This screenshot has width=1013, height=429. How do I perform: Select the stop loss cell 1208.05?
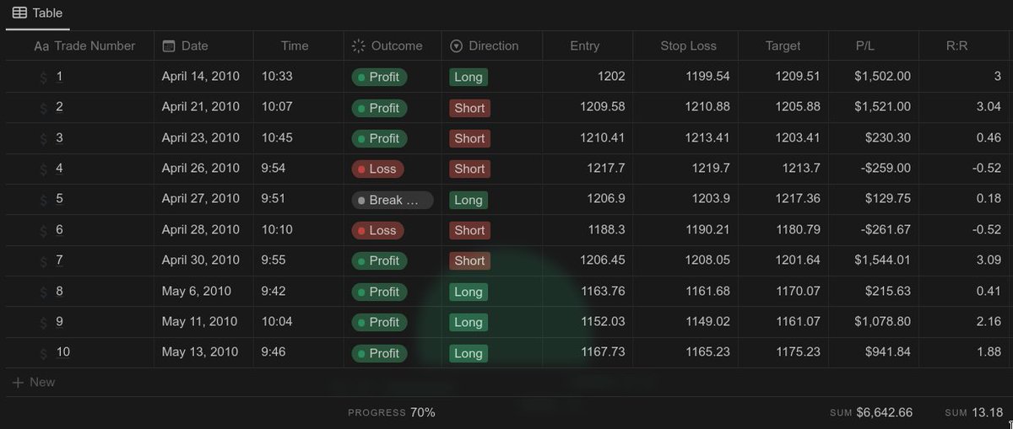pos(685,260)
